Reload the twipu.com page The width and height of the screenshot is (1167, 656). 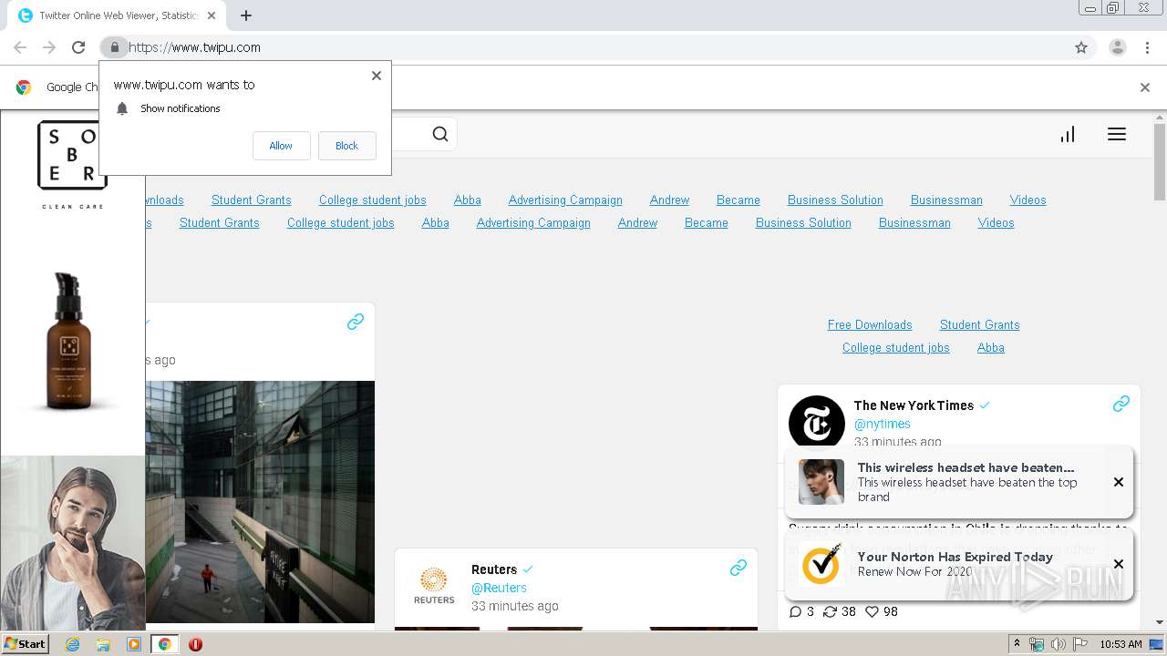pos(78,47)
